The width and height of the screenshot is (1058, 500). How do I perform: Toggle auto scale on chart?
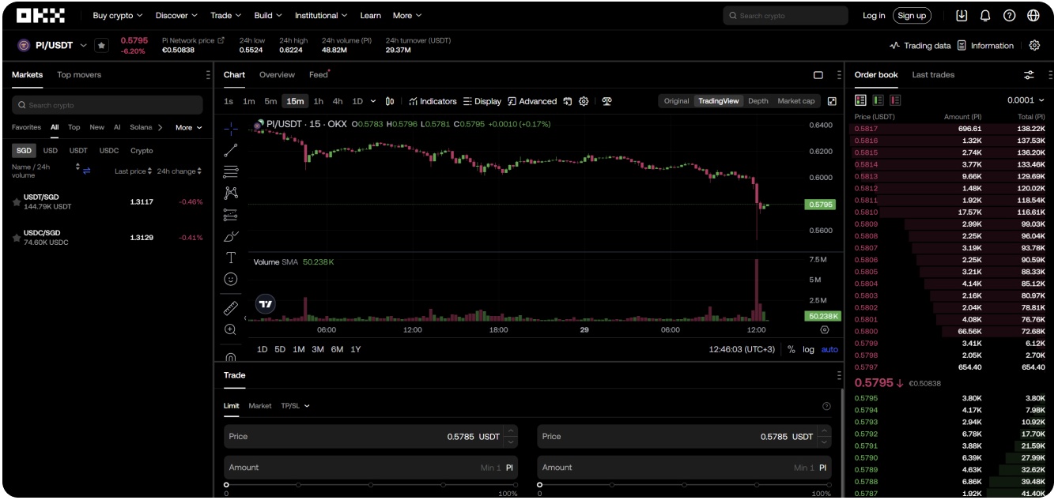(829, 349)
